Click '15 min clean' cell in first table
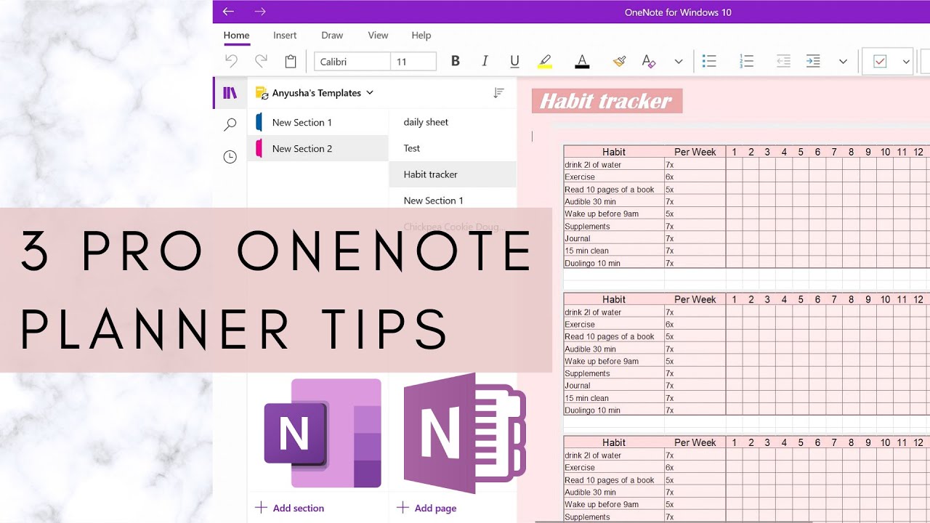Viewport: 930px width, 523px height. (614, 251)
